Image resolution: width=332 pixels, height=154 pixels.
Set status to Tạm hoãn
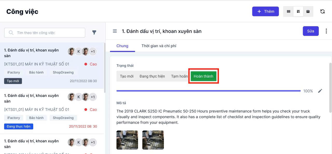point(179,76)
